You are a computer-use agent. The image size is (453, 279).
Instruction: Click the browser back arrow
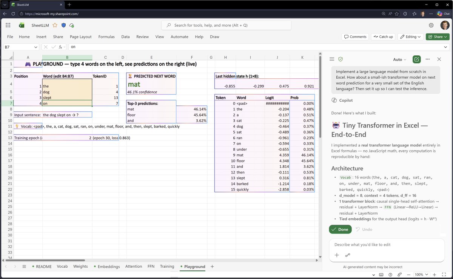click(x=5, y=14)
